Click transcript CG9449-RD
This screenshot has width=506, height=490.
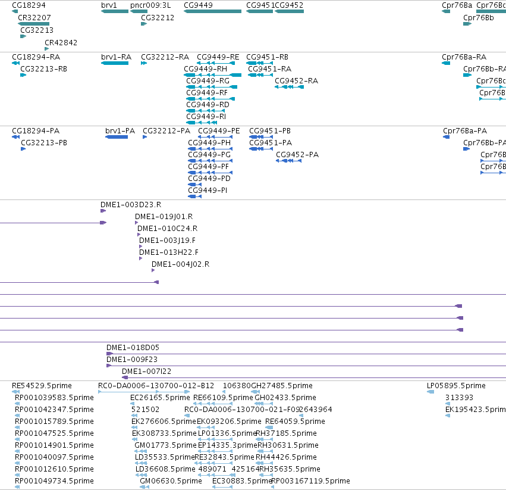click(208, 105)
